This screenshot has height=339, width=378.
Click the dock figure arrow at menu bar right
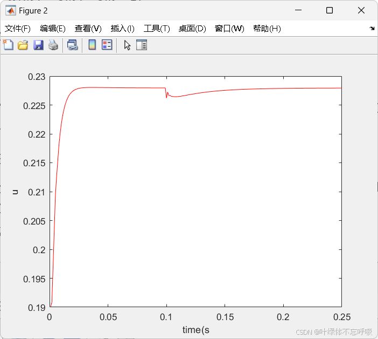click(x=372, y=28)
